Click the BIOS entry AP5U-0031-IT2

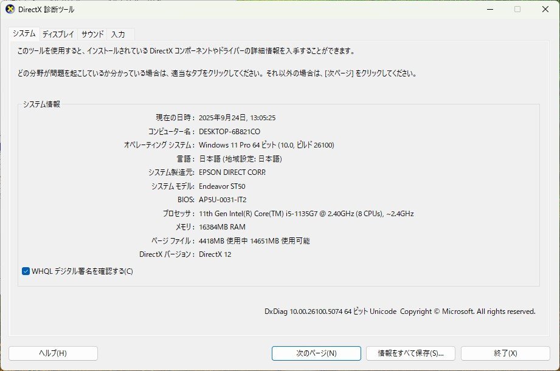[x=223, y=199]
